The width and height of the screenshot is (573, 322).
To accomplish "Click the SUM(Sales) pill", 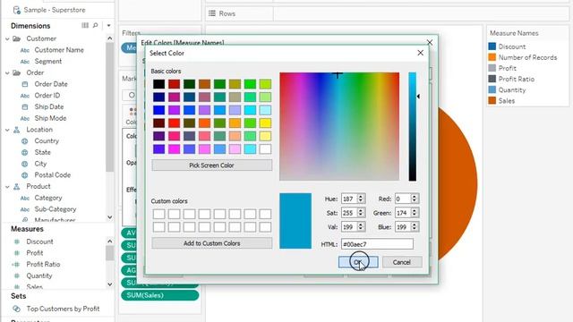I will pyautogui.click(x=160, y=295).
